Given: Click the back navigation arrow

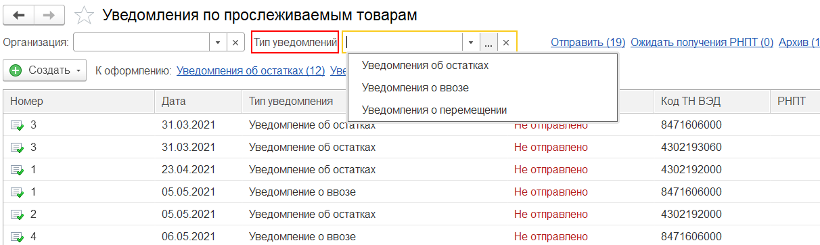Looking at the screenshot, I should pyautogui.click(x=20, y=14).
